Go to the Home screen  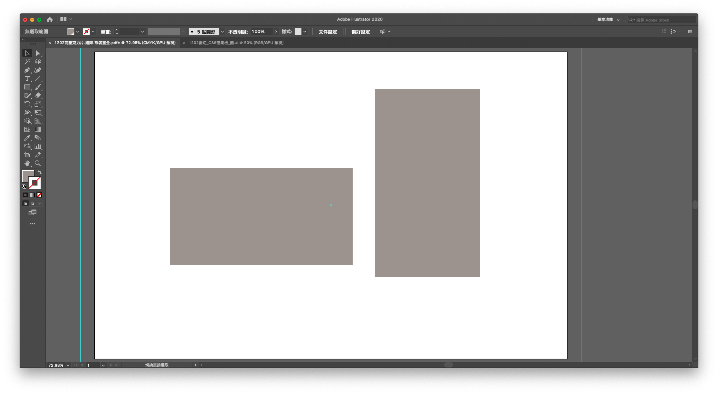[x=50, y=19]
